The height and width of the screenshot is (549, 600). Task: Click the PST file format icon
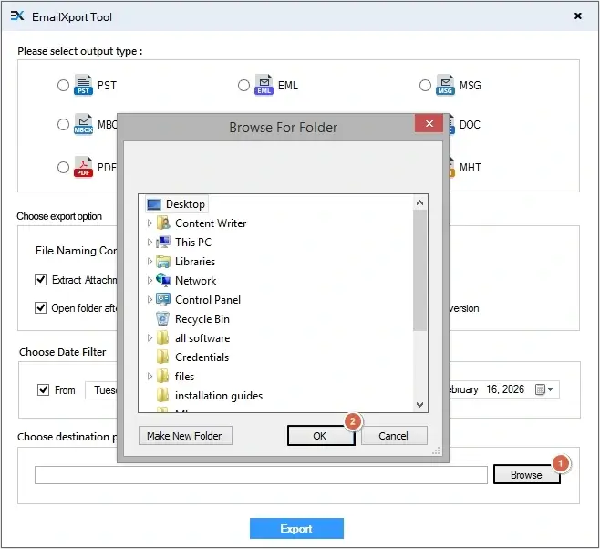coord(83,85)
